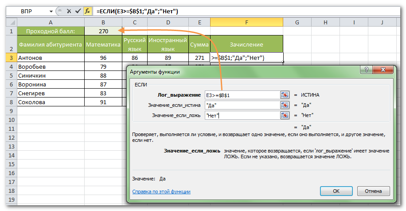Click the Значение_если_ложь input field
This screenshot has width=406, height=211.
coord(242,115)
